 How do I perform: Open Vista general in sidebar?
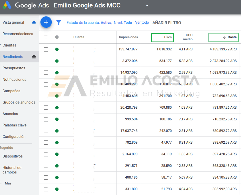[13, 23]
